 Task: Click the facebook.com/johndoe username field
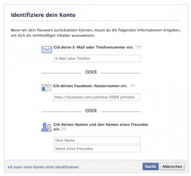[97, 97]
